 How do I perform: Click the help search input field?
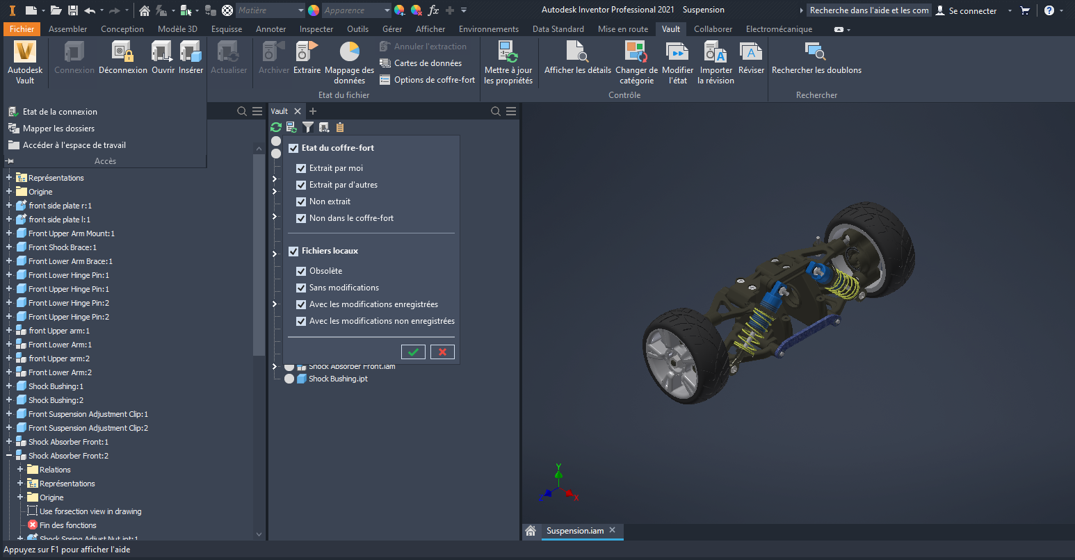[868, 10]
